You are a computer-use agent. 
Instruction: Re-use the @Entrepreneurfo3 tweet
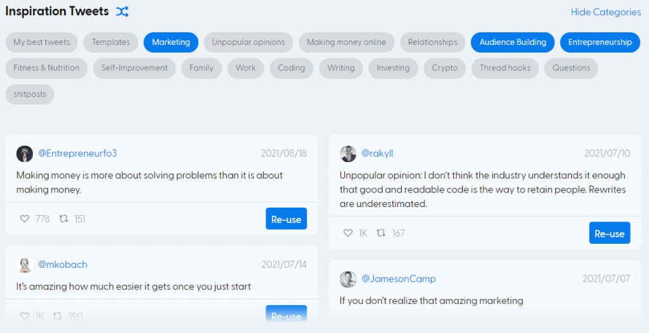[286, 219]
